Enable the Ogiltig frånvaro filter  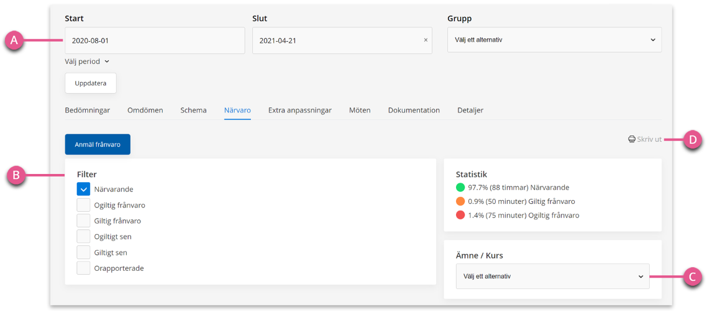83,205
